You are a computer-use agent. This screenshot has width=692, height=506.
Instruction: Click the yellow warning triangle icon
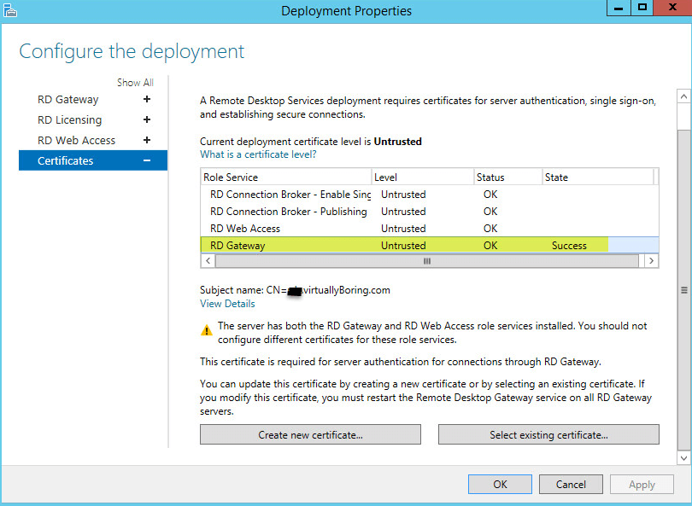coord(206,330)
